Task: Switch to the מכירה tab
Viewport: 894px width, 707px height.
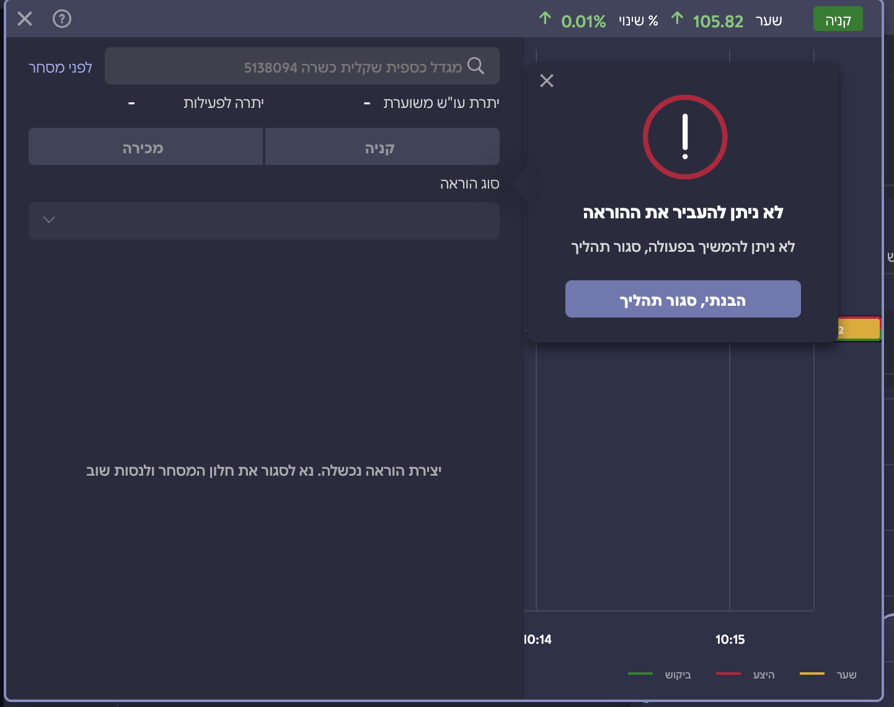Action: 145,146
